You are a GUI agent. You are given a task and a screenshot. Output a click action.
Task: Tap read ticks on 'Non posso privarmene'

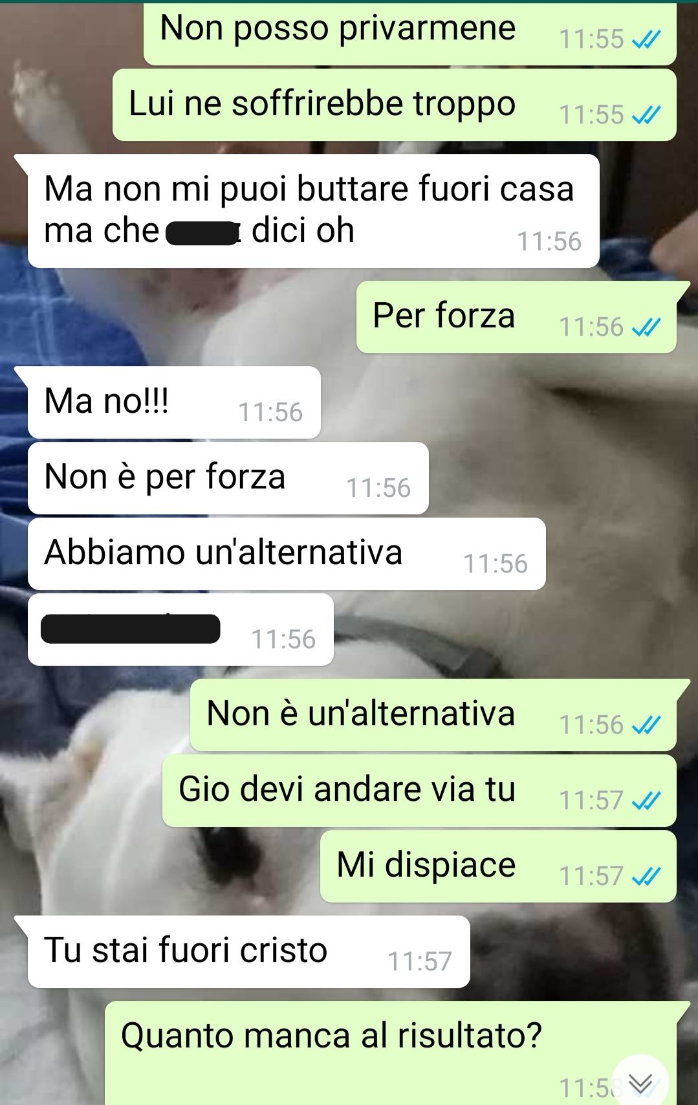(x=646, y=39)
